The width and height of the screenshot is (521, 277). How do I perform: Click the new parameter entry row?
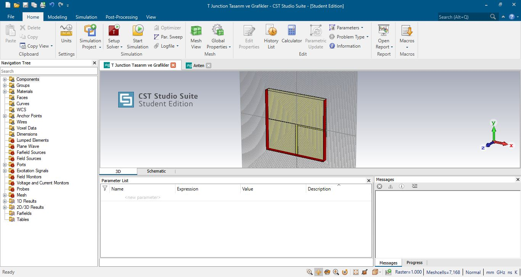point(143,197)
